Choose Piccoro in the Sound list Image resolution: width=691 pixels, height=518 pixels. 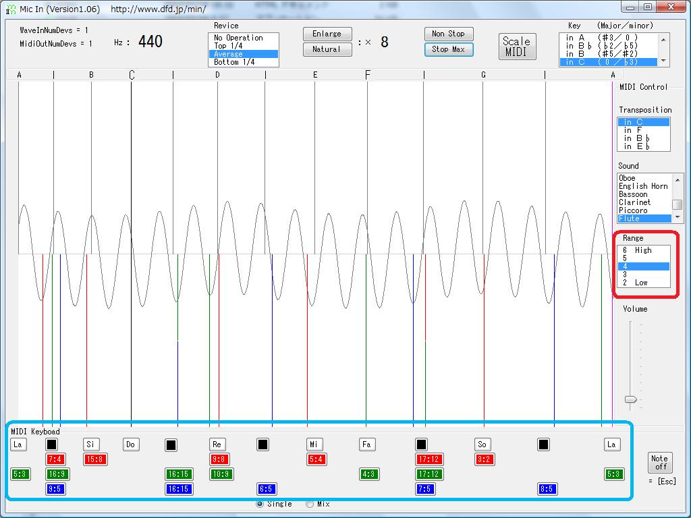pos(644,210)
